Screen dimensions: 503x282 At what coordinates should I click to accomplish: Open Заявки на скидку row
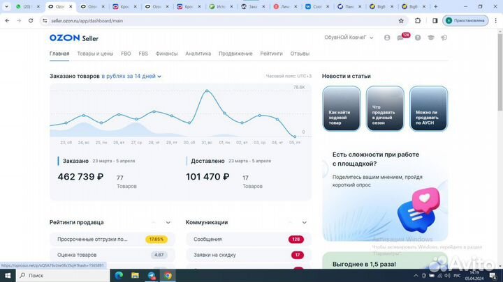coord(248,255)
